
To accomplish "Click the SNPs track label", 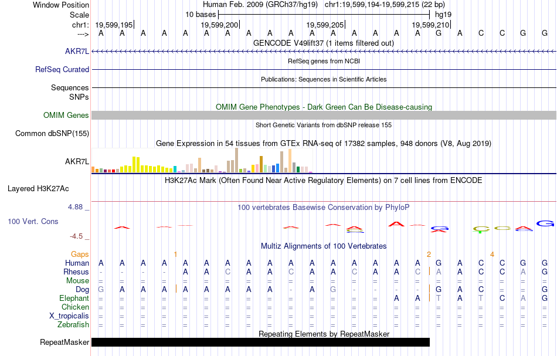I will click(x=79, y=97).
